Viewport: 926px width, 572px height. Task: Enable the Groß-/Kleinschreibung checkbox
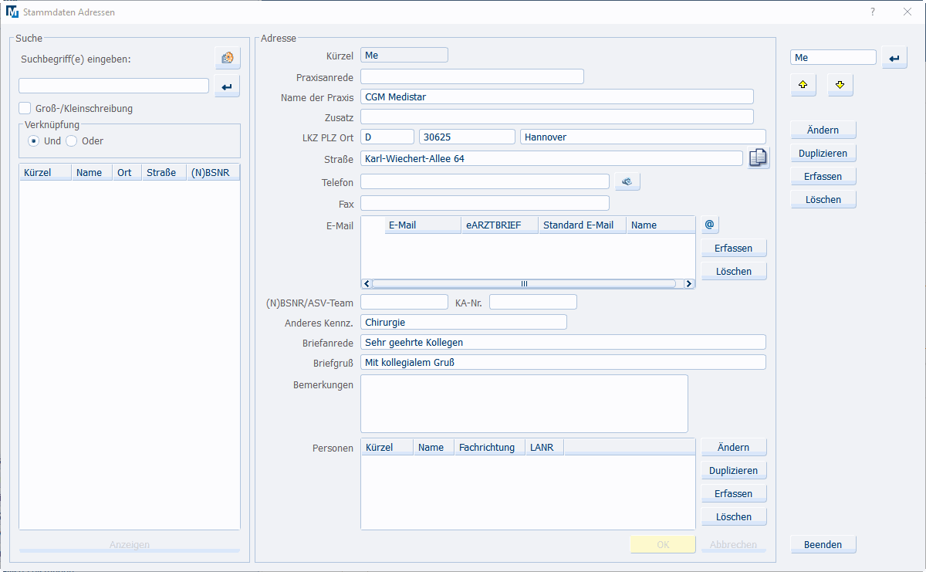coord(25,109)
